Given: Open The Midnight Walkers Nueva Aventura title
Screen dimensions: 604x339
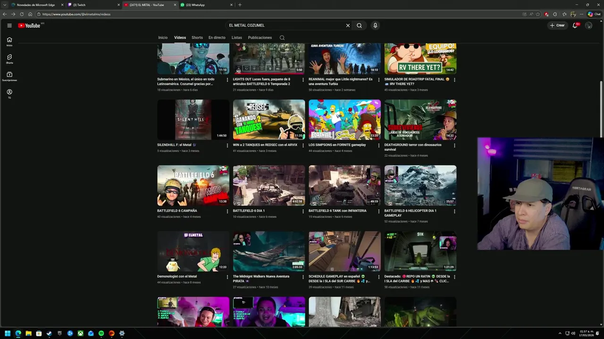Looking at the screenshot, I should [x=261, y=279].
